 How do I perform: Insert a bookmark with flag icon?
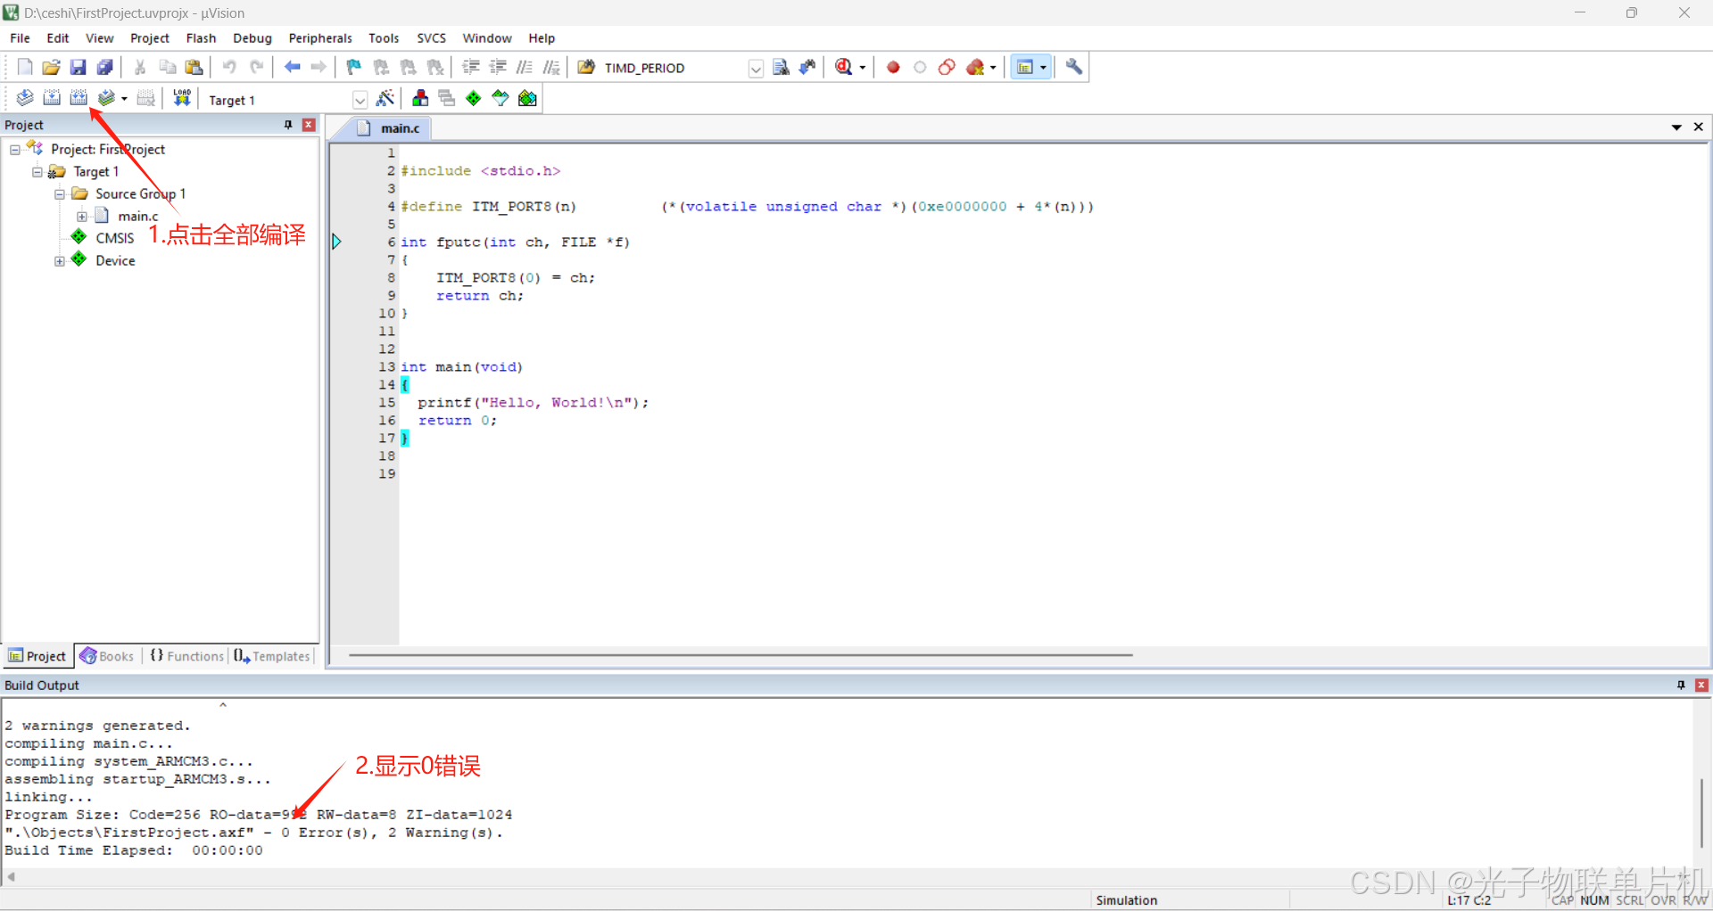click(x=354, y=67)
